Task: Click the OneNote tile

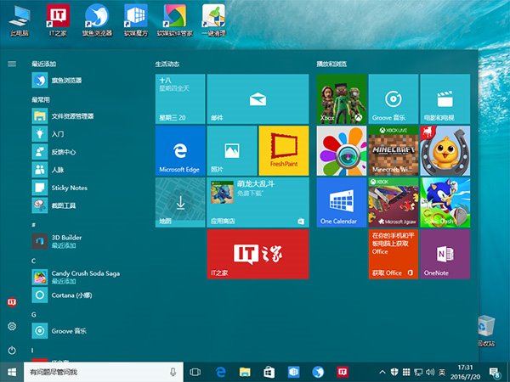Action: [445, 254]
